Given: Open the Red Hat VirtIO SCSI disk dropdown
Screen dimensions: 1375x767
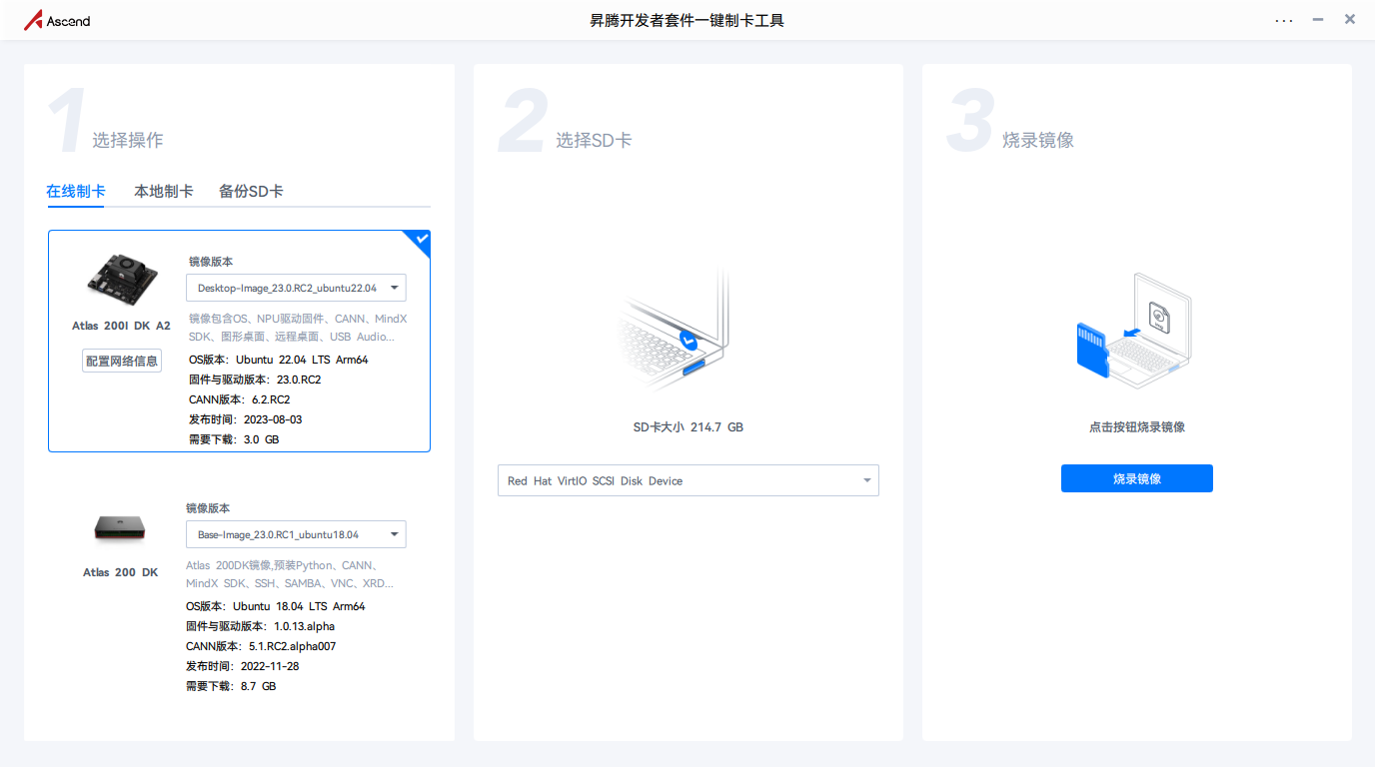Looking at the screenshot, I should (688, 480).
